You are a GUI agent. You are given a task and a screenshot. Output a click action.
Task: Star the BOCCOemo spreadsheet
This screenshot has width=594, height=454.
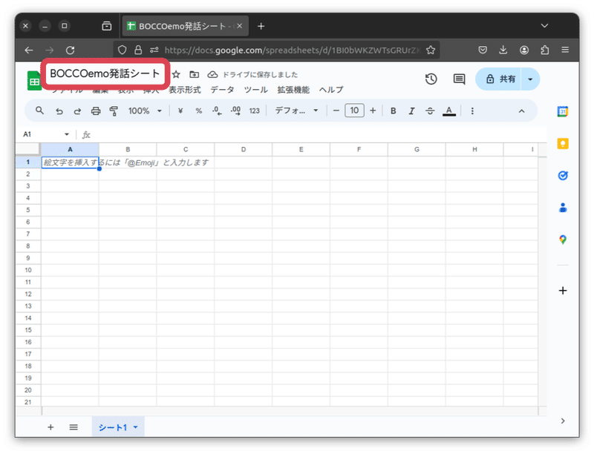coord(176,74)
